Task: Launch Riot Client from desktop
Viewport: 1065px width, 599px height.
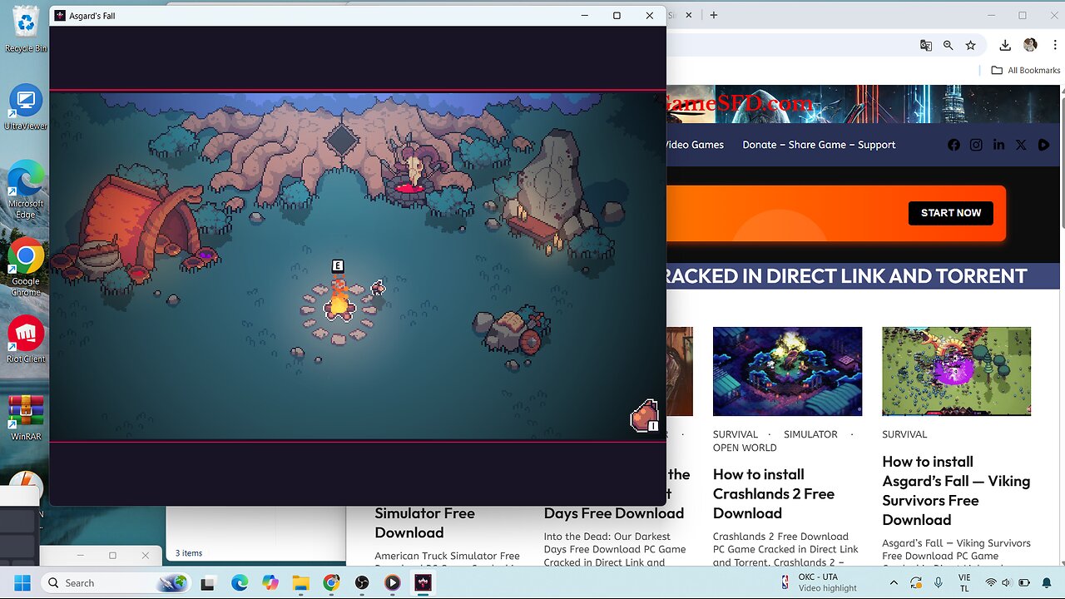Action: [x=26, y=340]
